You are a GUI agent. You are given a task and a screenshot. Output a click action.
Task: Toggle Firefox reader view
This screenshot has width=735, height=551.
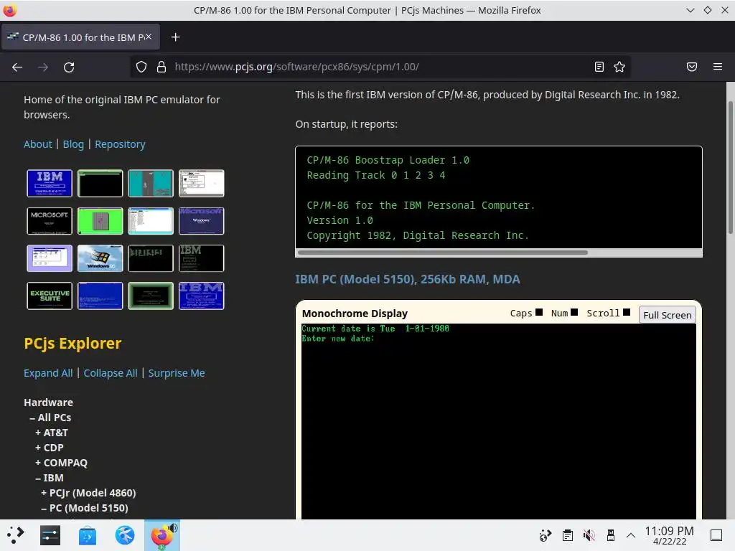(599, 67)
